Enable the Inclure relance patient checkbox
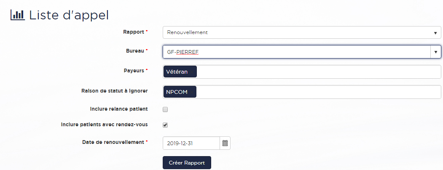Screen dimensions: 443x170 tap(165, 109)
